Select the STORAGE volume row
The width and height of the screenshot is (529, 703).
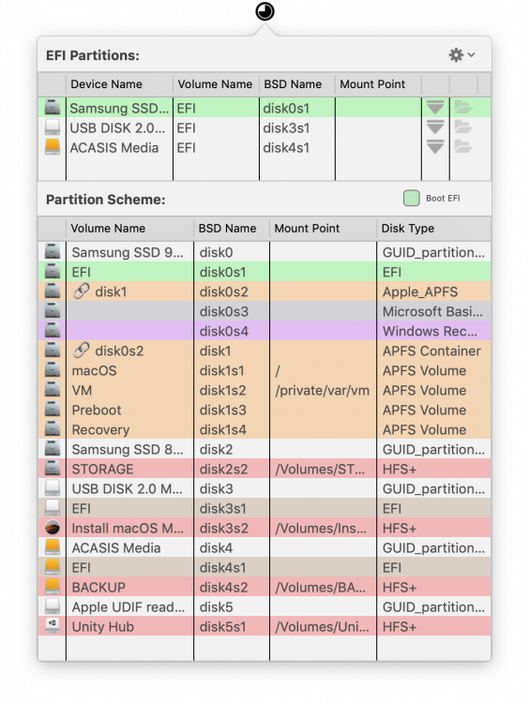point(264,470)
